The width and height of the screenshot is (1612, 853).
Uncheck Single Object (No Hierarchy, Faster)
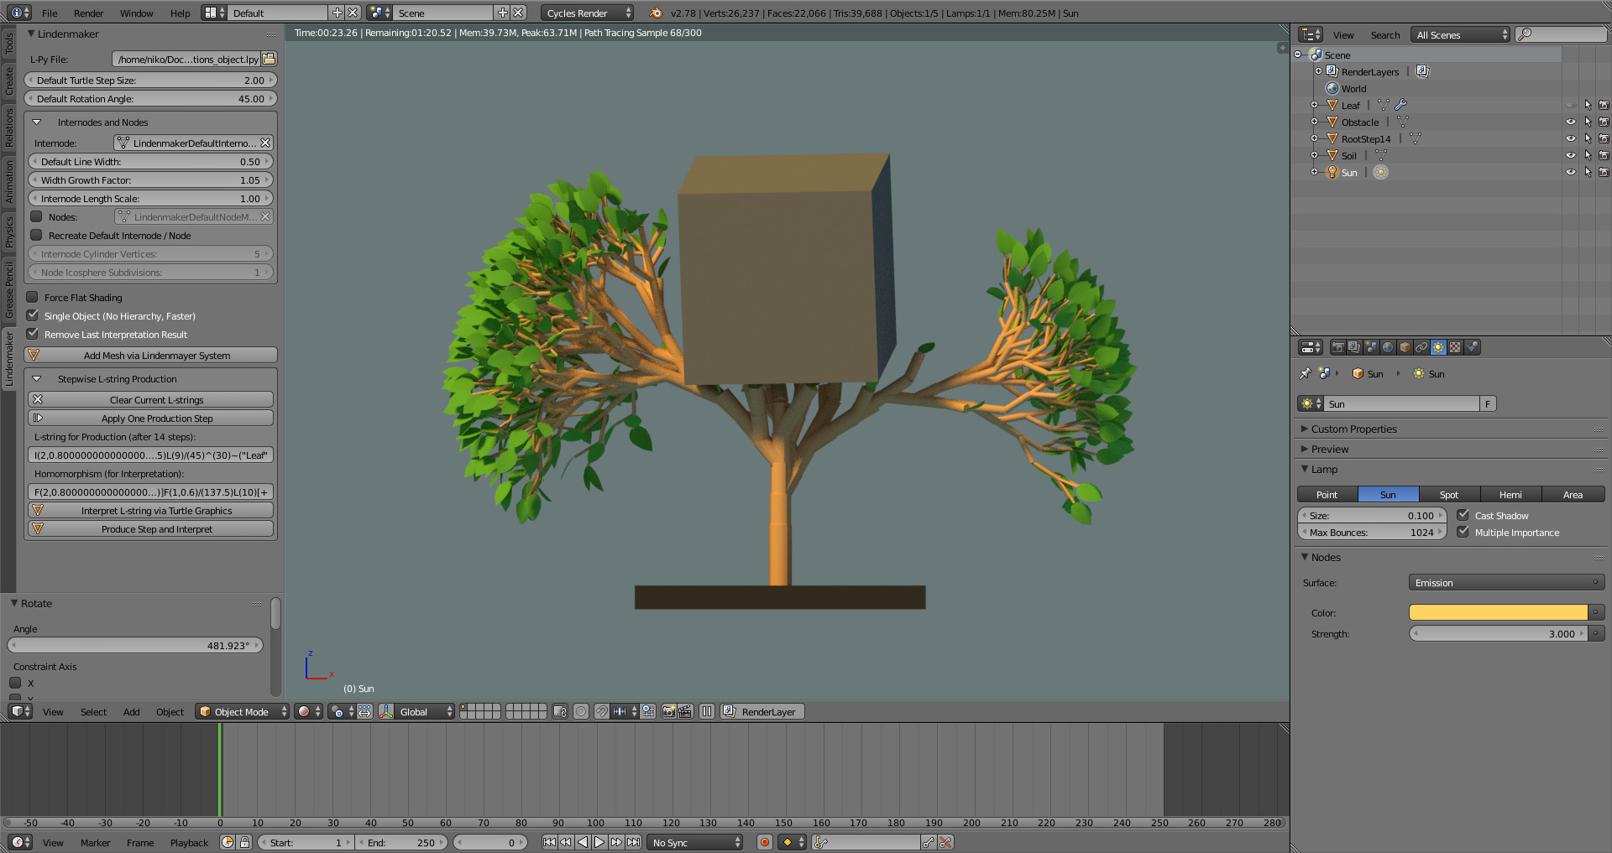[x=33, y=315]
